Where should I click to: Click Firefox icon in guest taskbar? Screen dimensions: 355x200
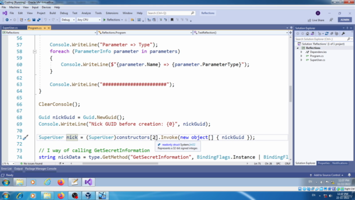[61, 182]
